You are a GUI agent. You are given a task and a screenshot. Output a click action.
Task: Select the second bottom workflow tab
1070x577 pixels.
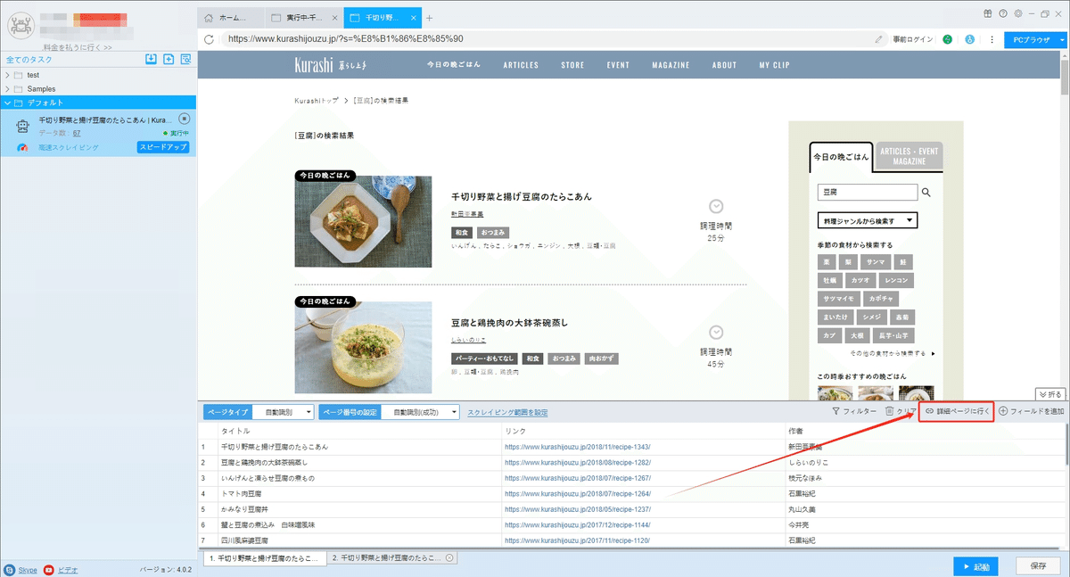[x=392, y=558]
